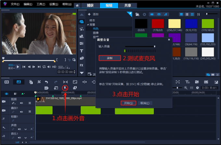221x145 pixels.
Task: Select the 3141320-hd mp4 clip thumbnail on timeline
Action: (40, 100)
